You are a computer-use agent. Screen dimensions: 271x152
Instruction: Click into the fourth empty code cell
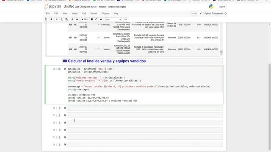click(x=145, y=130)
